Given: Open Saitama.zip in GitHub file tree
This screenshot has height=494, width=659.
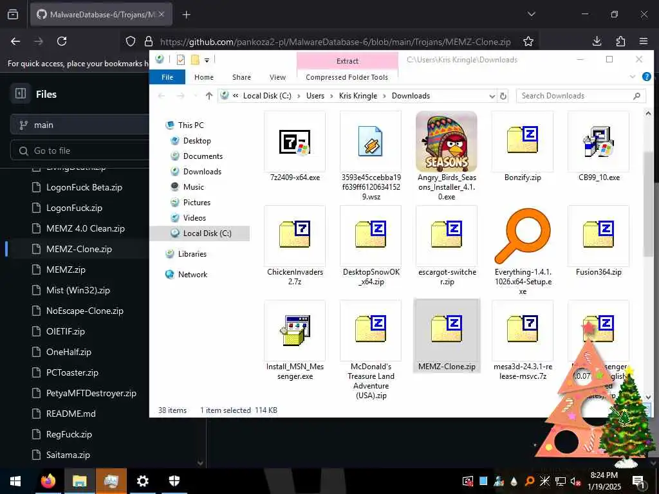Looking at the screenshot, I should pos(68,455).
